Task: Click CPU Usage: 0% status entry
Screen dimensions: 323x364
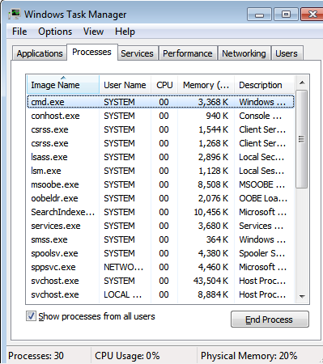Action: pos(127,356)
